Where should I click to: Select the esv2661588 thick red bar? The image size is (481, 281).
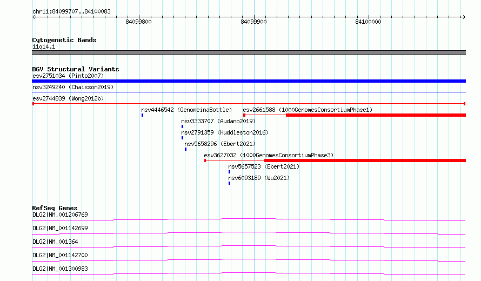click(x=376, y=115)
